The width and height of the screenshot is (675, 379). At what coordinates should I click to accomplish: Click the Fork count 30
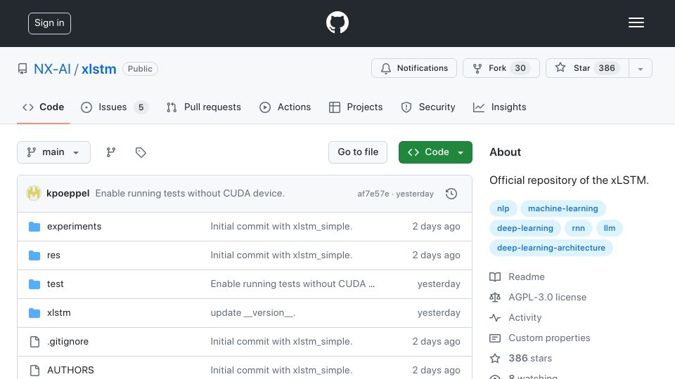[520, 68]
